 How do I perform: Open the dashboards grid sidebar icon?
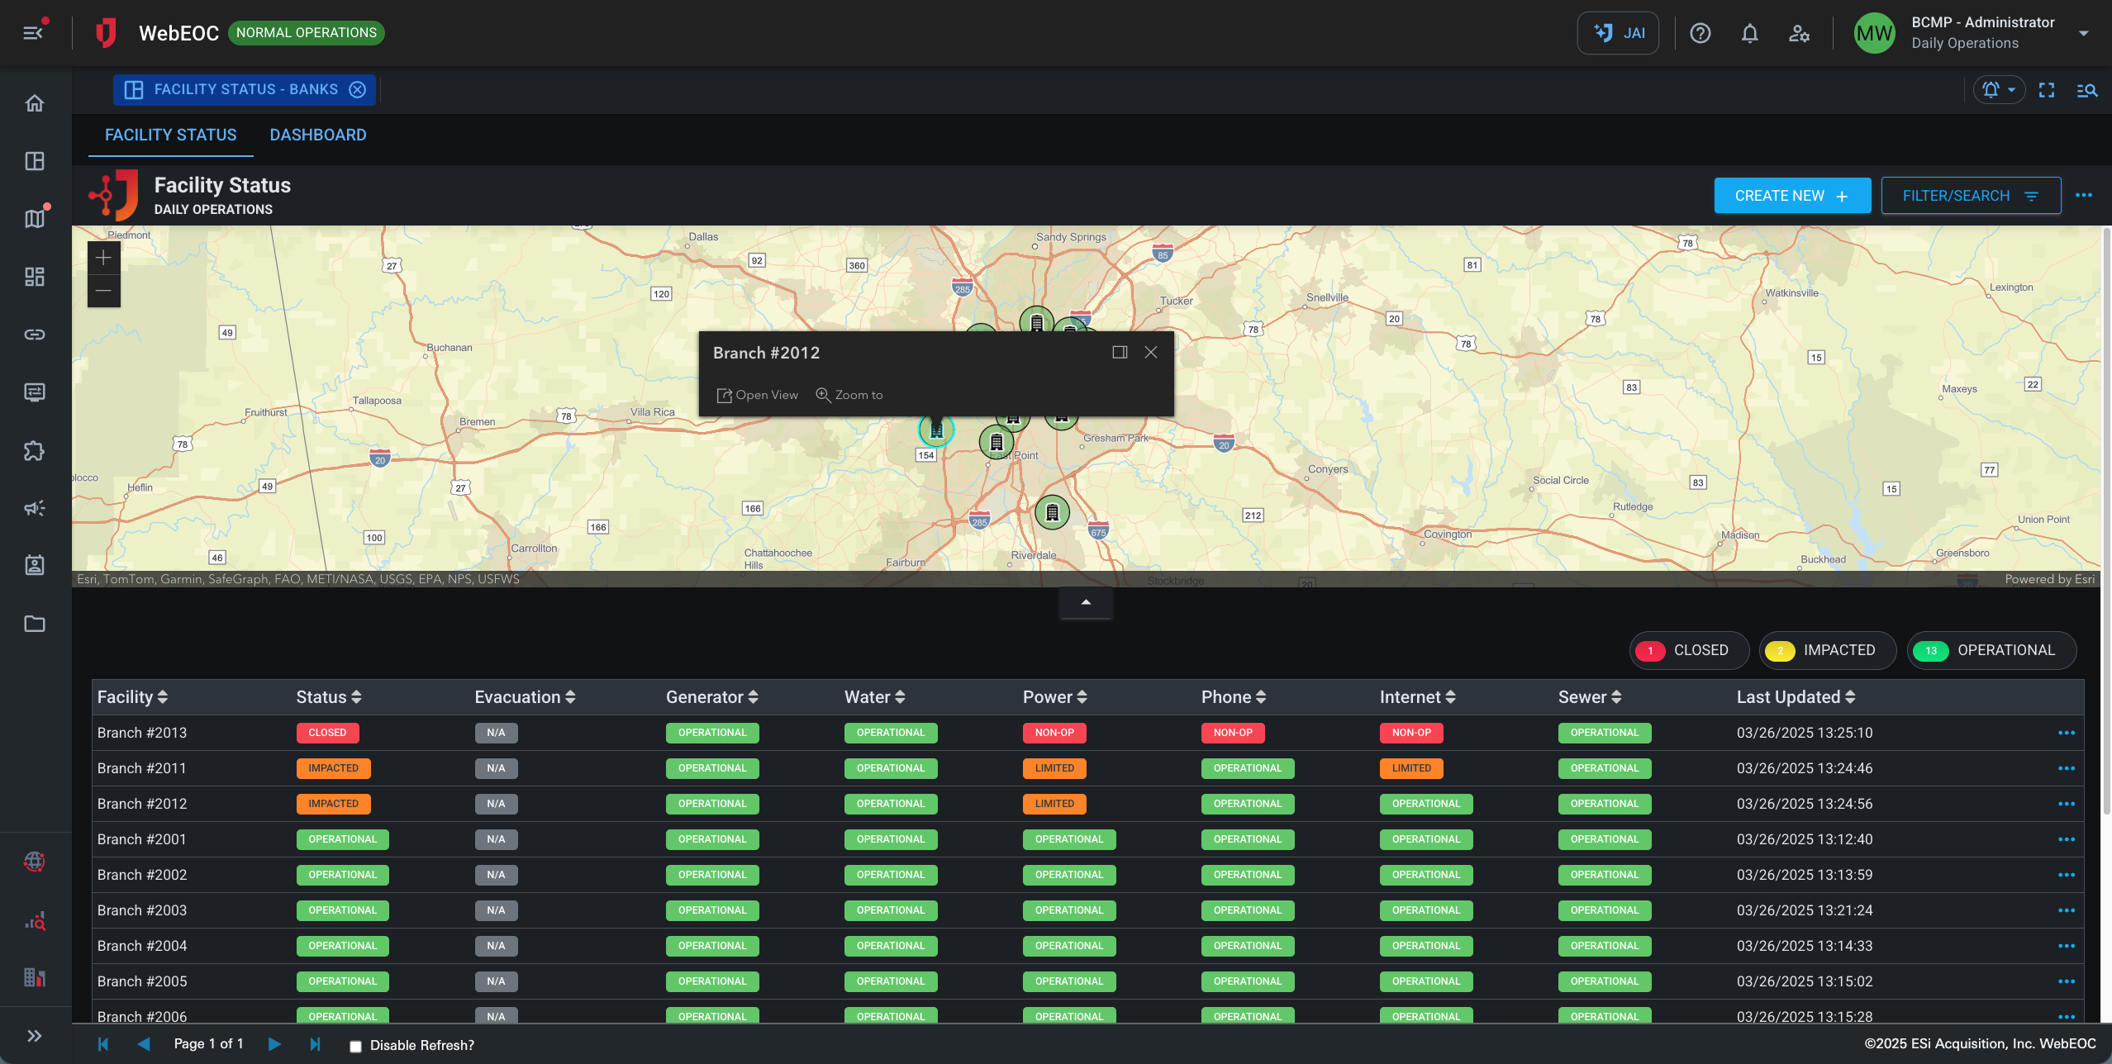35,277
